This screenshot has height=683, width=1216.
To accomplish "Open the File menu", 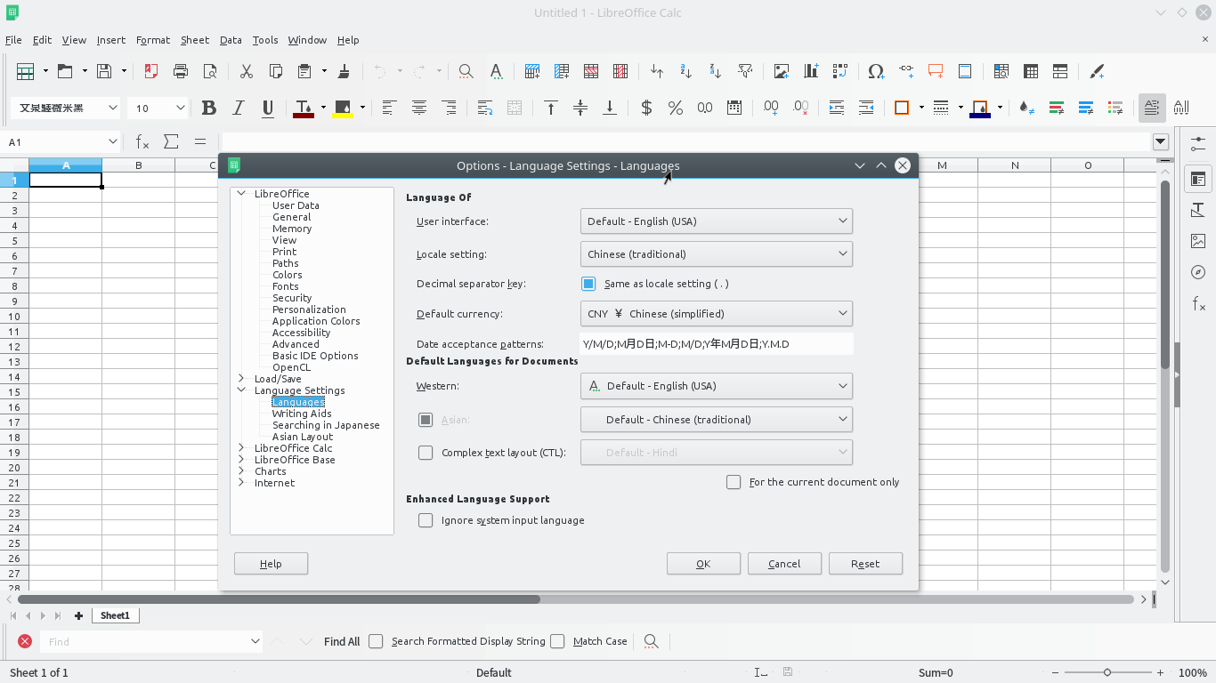I will 13,40.
